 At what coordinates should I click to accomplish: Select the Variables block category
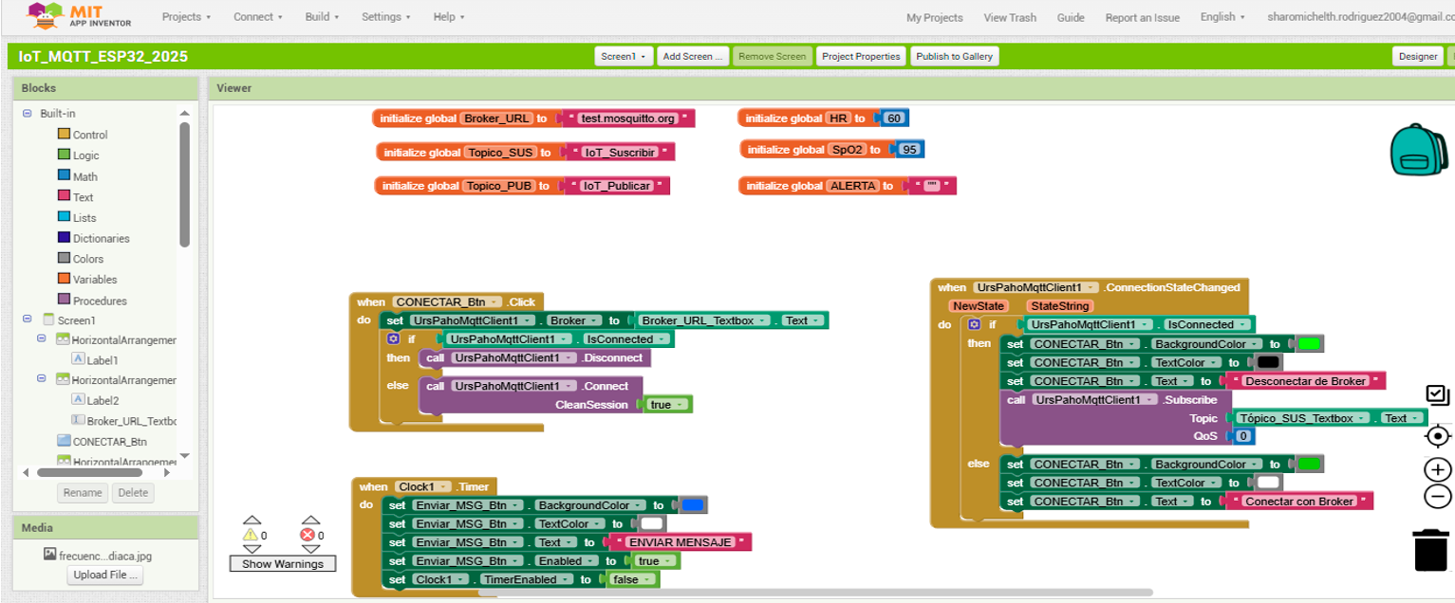pos(95,280)
